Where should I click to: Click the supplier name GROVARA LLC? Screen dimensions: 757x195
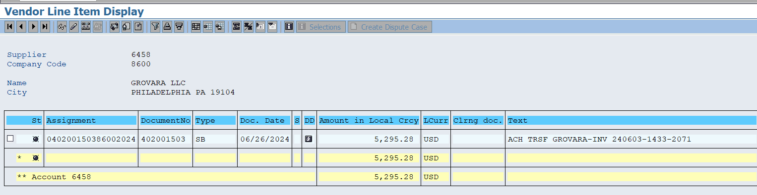coord(158,83)
